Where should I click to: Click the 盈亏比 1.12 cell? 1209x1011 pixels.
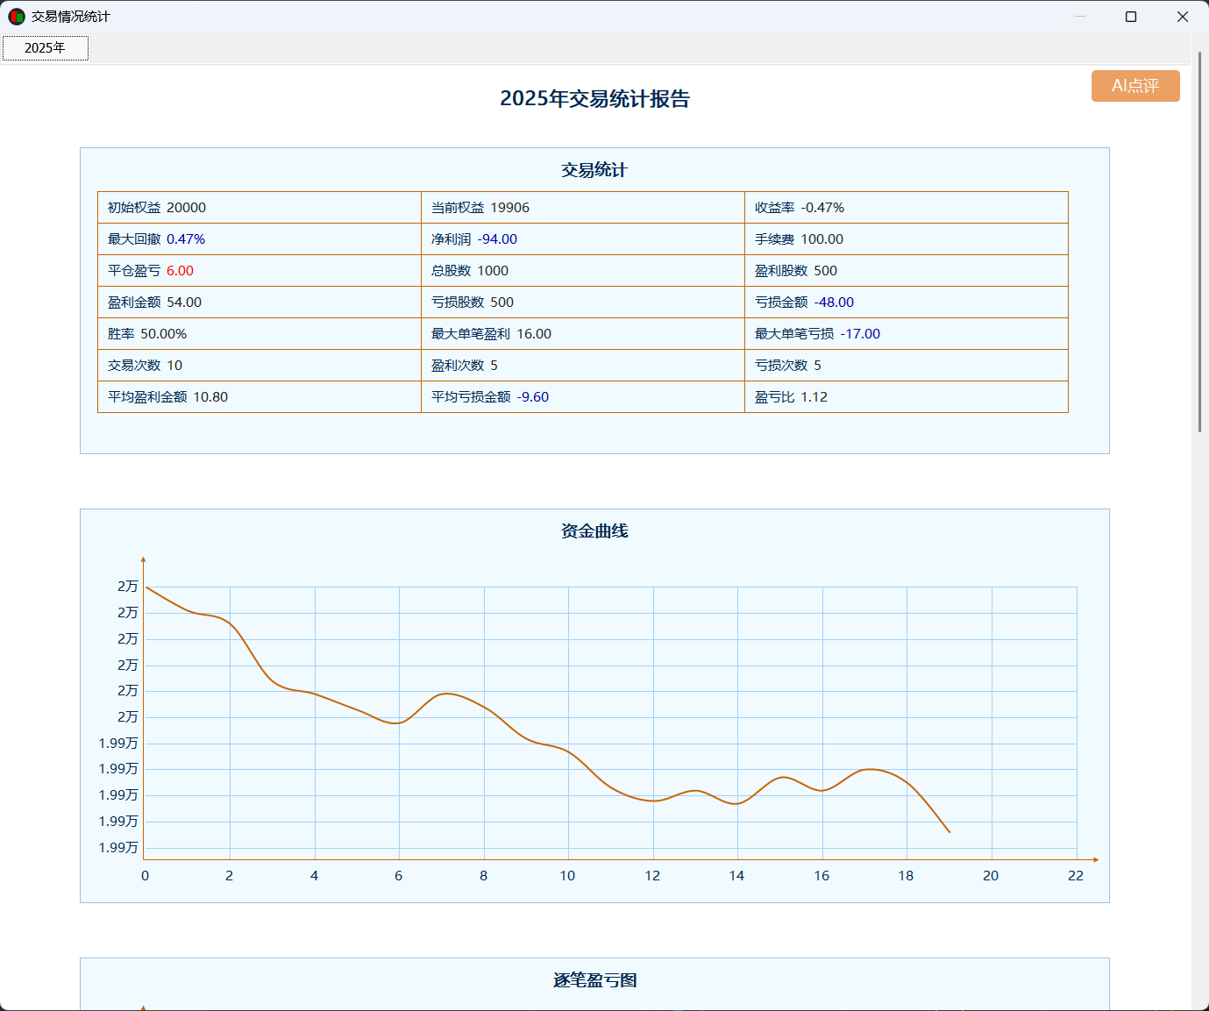click(x=907, y=397)
